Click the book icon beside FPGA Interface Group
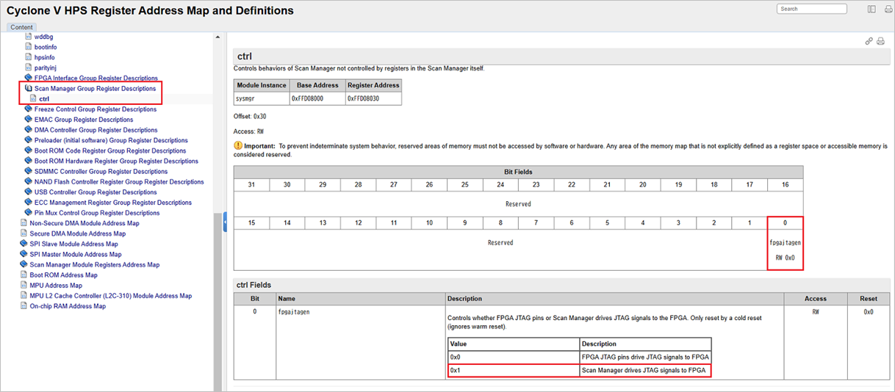The width and height of the screenshot is (895, 392). tap(29, 78)
